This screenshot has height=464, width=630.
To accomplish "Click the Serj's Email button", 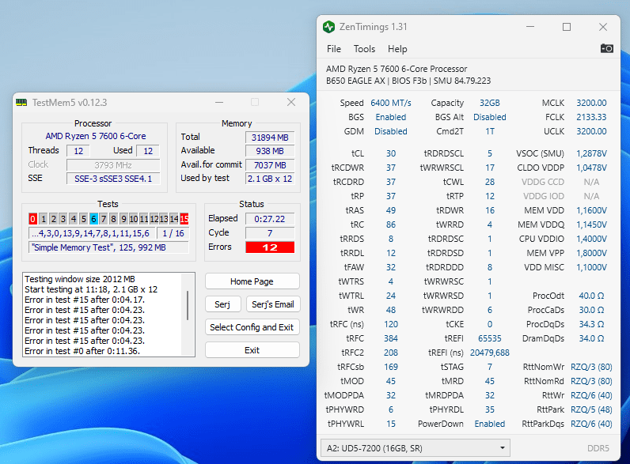I will [x=273, y=304].
